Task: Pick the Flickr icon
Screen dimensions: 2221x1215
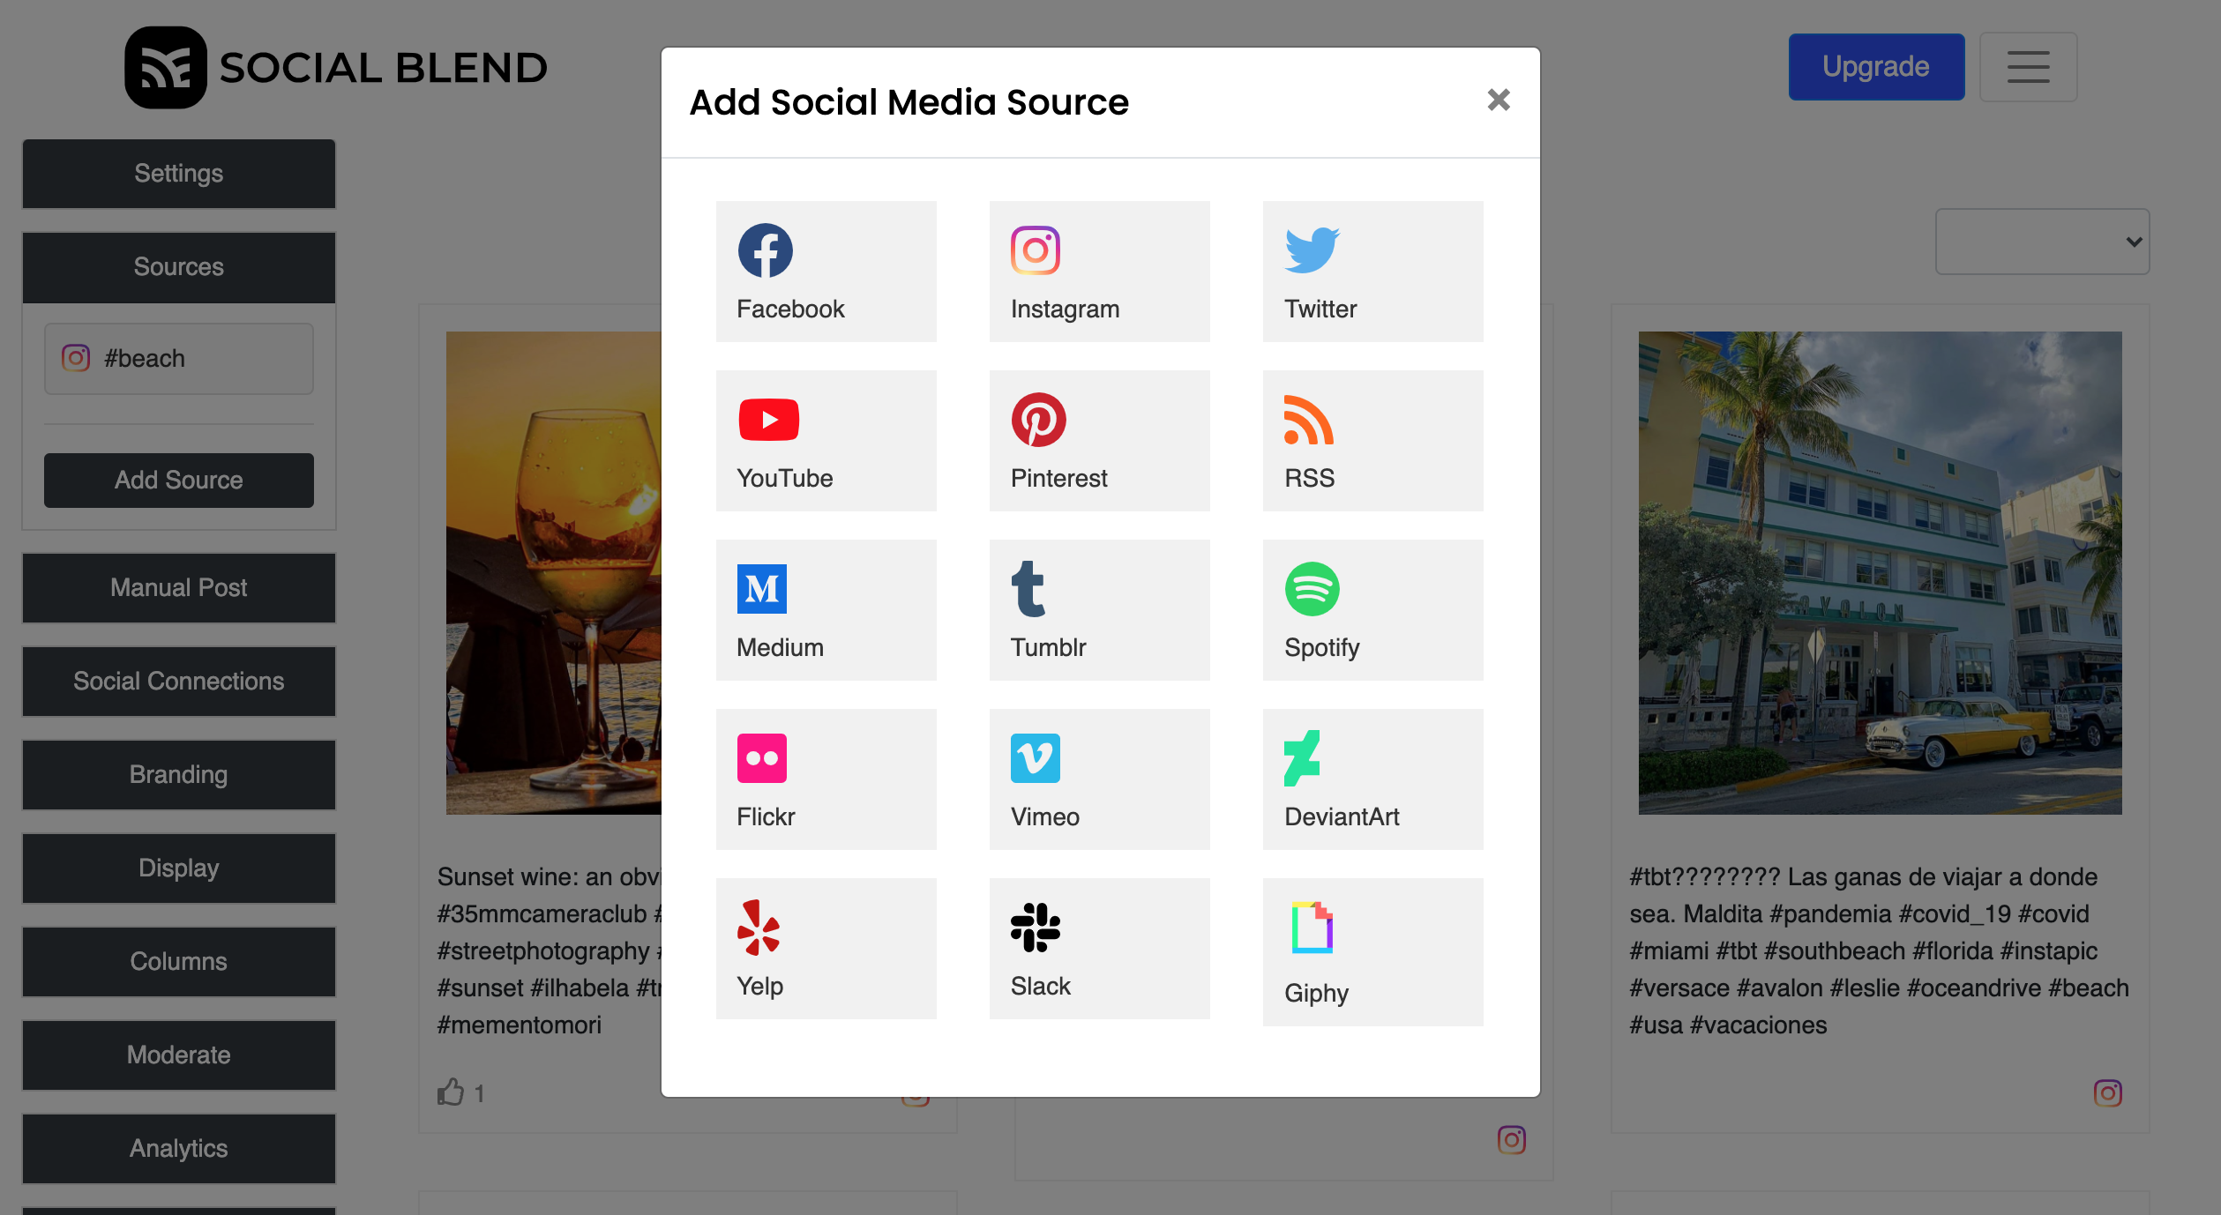Action: 761,758
